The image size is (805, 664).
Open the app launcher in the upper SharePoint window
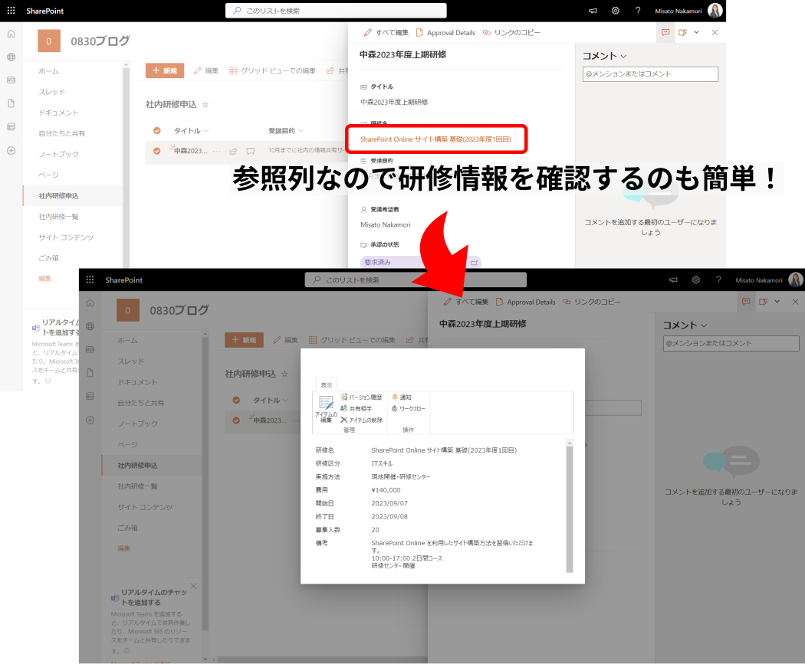tap(11, 11)
